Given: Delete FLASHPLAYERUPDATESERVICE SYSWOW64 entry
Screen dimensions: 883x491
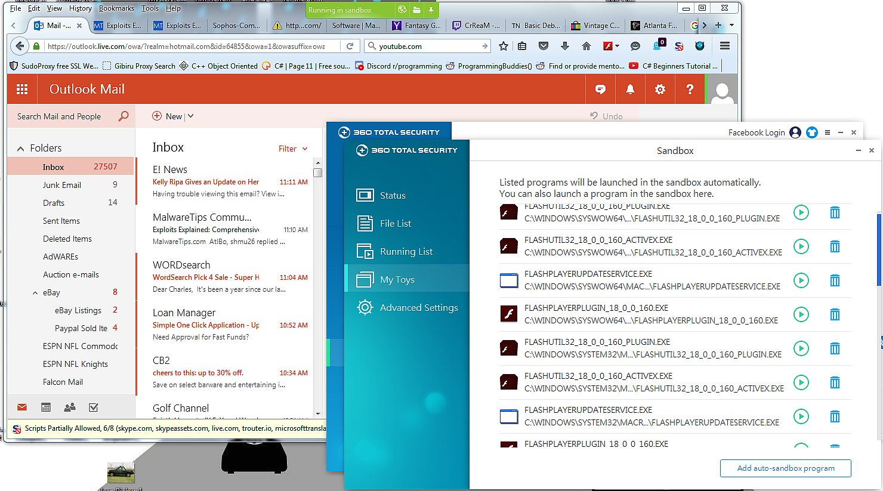Looking at the screenshot, I should click(x=835, y=280).
